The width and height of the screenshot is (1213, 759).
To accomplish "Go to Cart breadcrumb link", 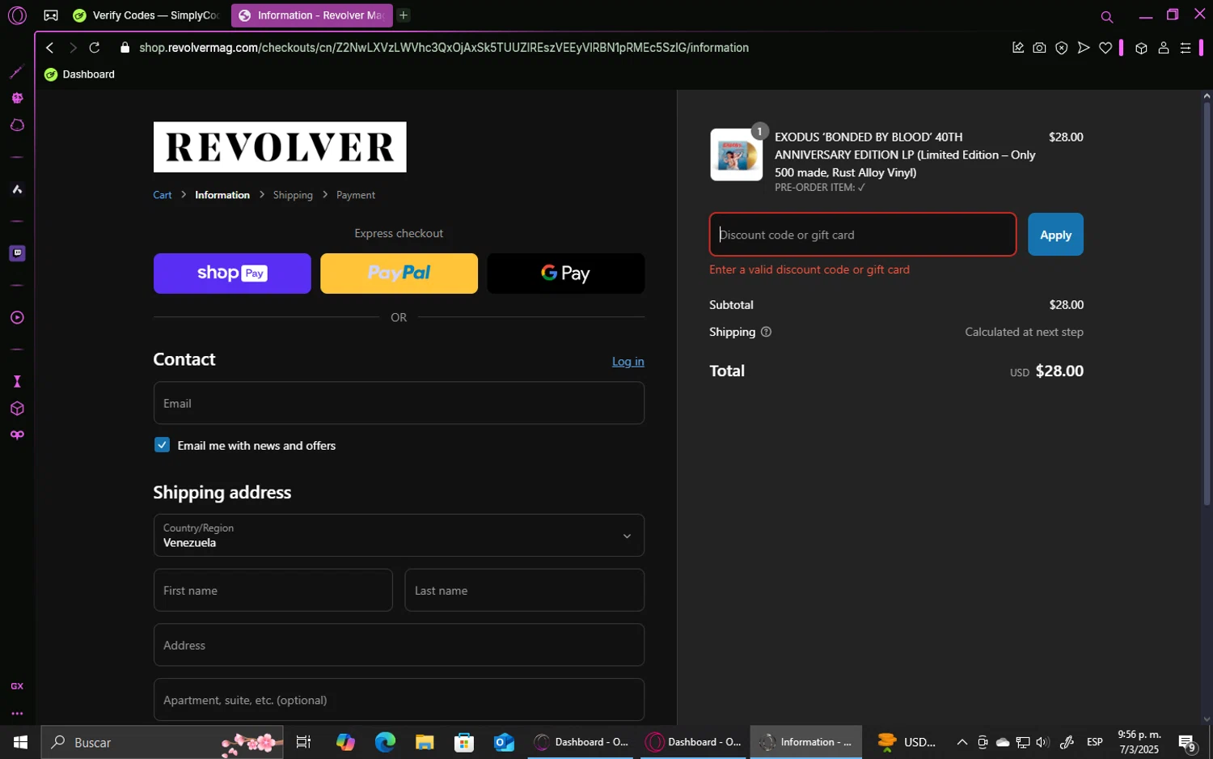I will tap(163, 195).
